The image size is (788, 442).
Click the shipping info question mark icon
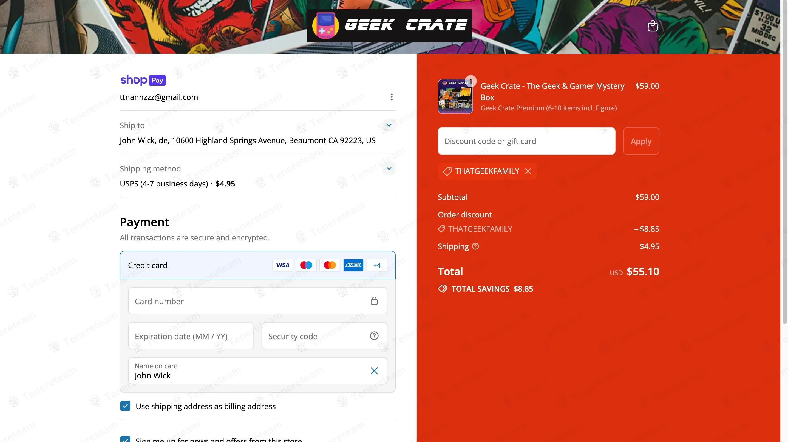coord(475,246)
